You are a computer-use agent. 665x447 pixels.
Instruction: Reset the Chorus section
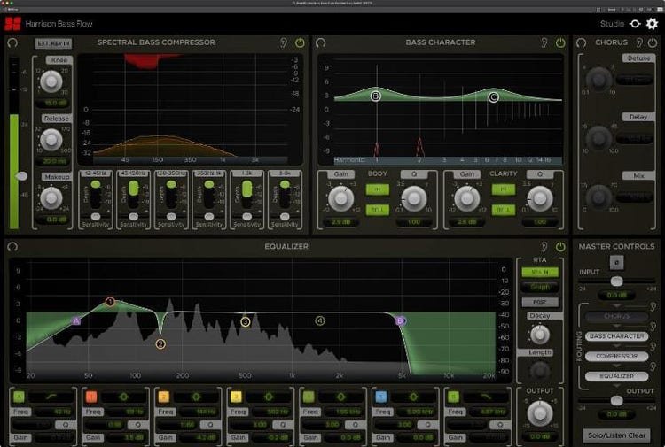(581, 42)
